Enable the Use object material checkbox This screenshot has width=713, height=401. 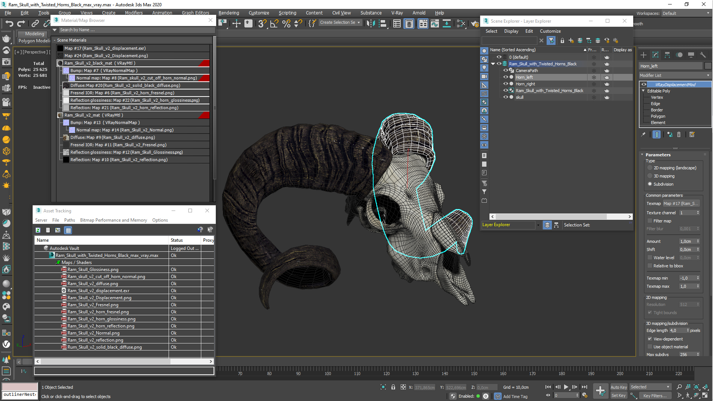coord(650,347)
